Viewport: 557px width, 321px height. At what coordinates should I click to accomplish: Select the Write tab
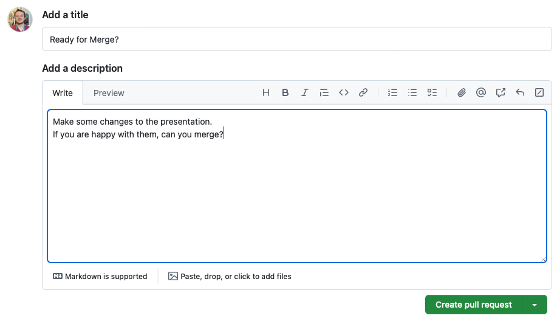63,93
